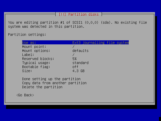Choose "Delete the partition"

pyautogui.click(x=42, y=87)
